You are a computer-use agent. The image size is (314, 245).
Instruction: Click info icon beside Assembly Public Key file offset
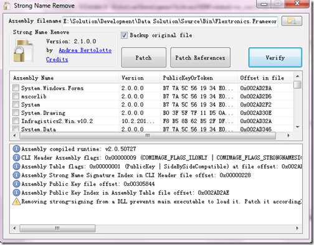pos(16,184)
